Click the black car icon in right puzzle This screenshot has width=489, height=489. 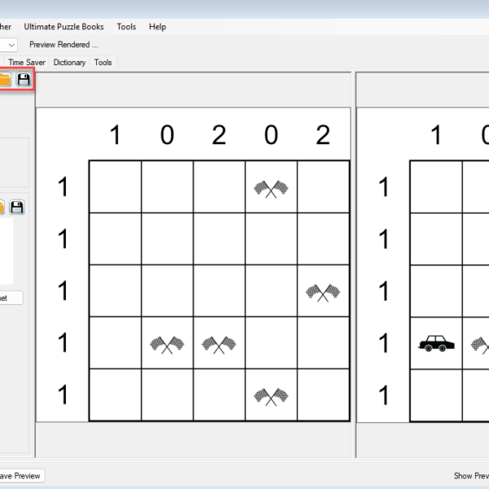pyautogui.click(x=436, y=344)
